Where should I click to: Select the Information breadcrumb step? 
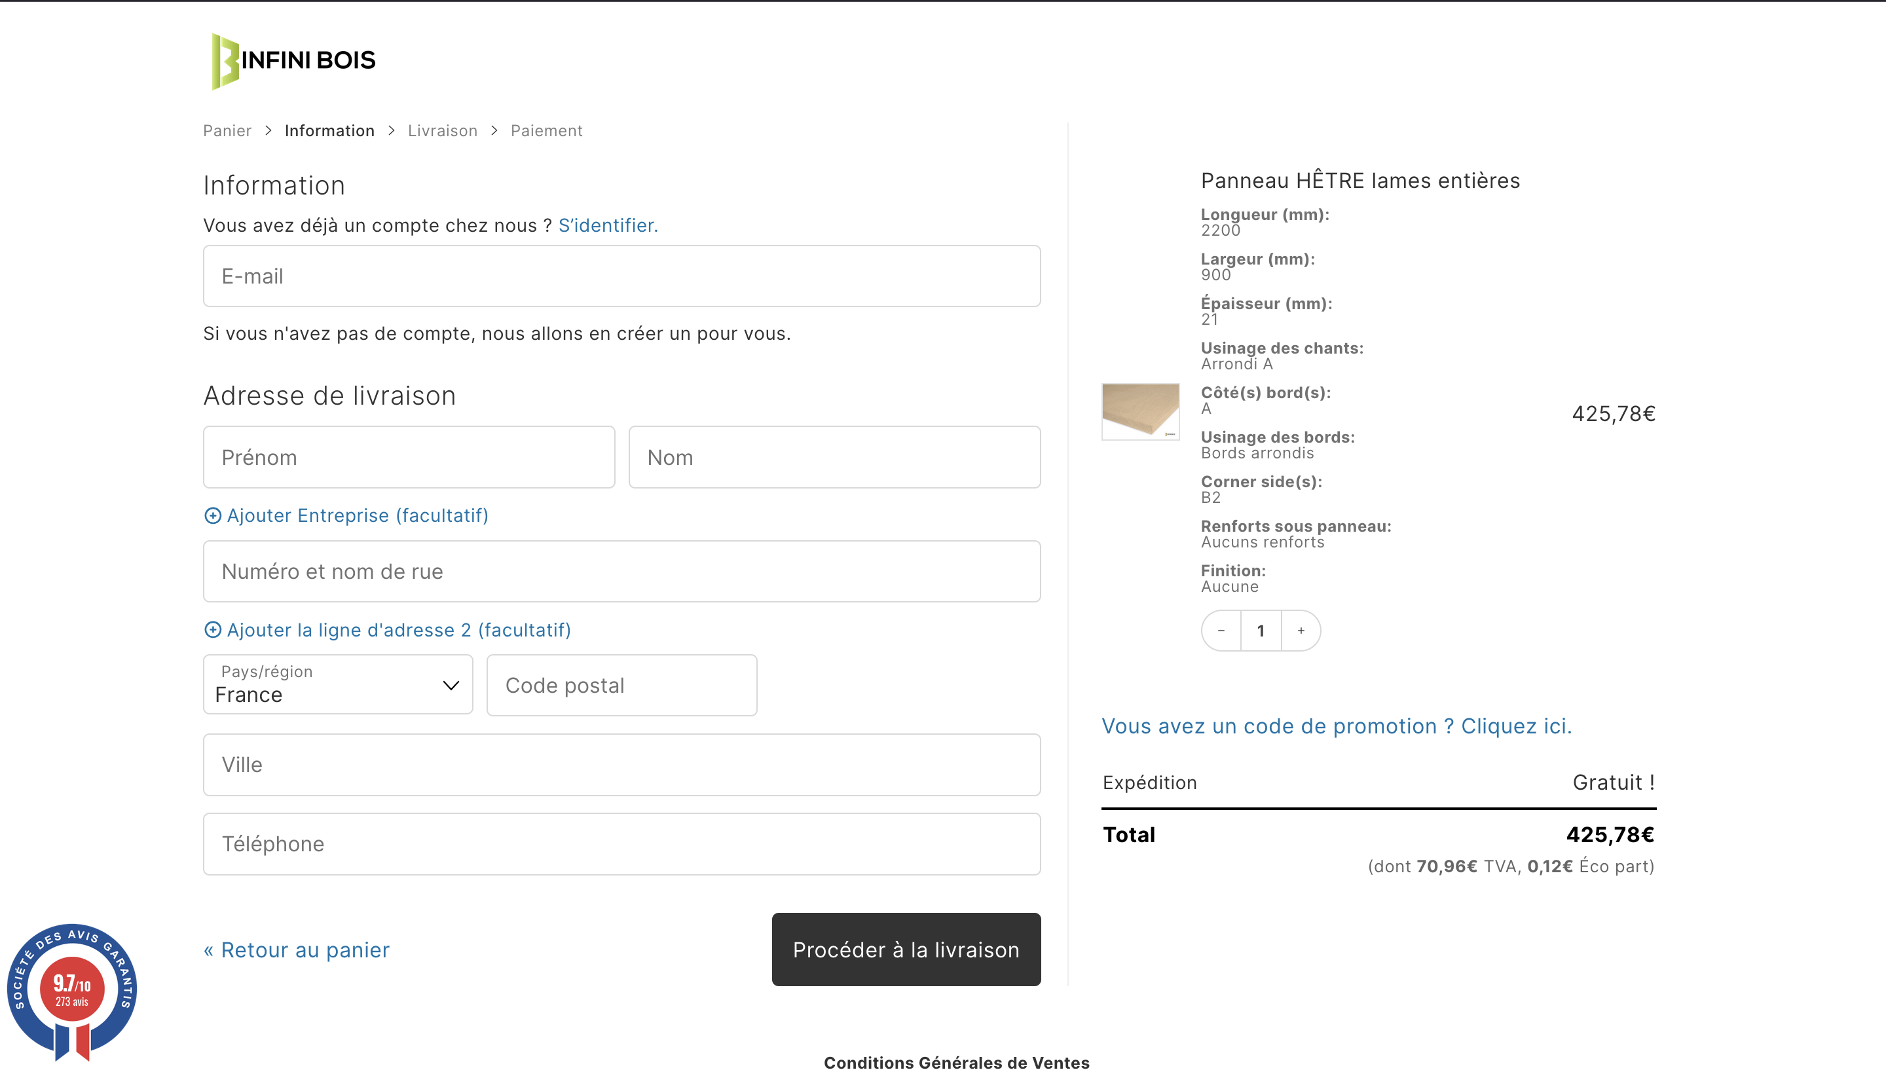pos(329,131)
